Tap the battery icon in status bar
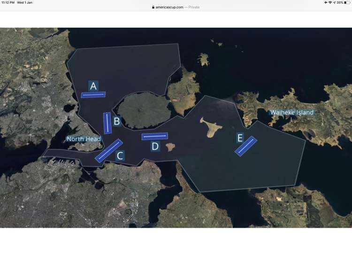 coord(347,3)
